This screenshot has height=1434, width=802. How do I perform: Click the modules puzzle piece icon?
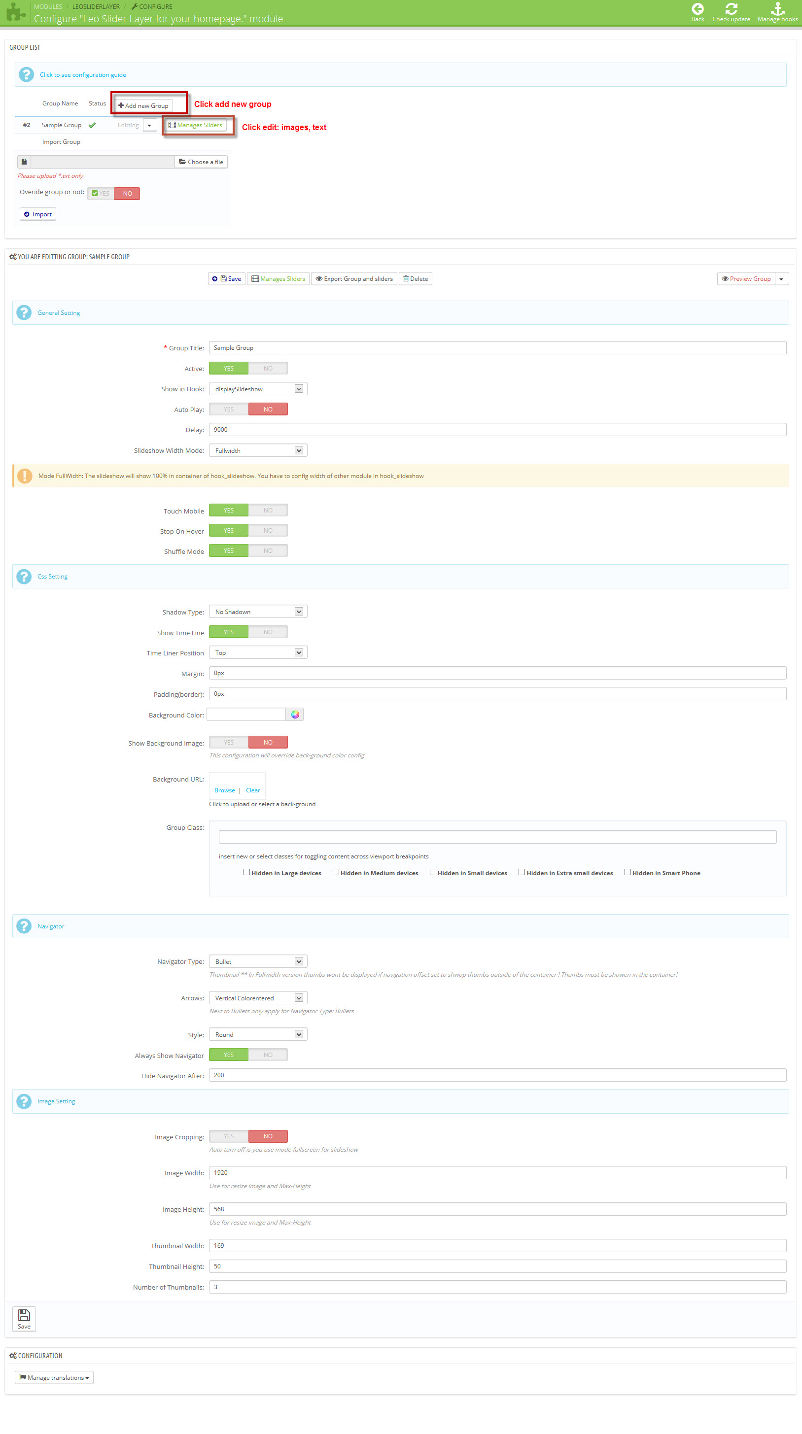16,12
